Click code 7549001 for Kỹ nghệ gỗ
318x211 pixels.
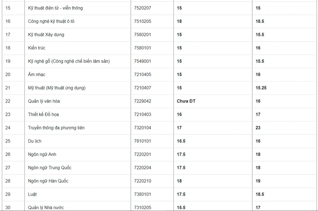click(142, 61)
